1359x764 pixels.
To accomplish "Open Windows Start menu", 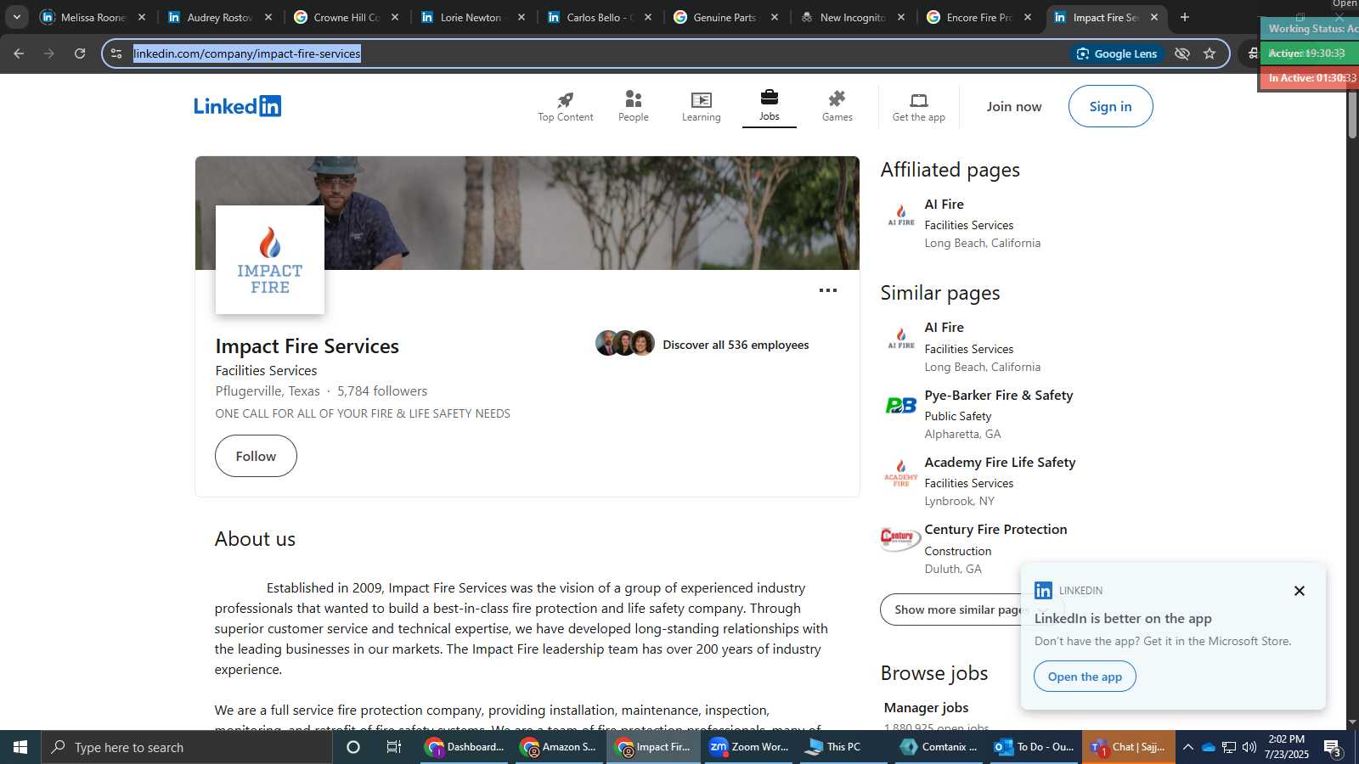I will (20, 747).
